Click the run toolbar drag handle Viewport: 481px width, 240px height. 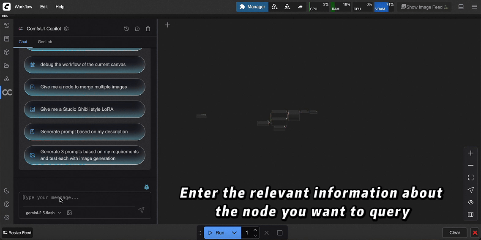200,233
